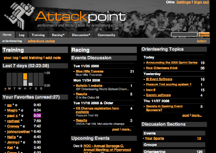This screenshot has width=216, height=153.
Task: Open SI Event Software topic
Action: pyautogui.click(x=159, y=79)
